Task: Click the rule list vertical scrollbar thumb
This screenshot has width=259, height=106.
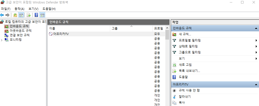Action: tap(167, 35)
